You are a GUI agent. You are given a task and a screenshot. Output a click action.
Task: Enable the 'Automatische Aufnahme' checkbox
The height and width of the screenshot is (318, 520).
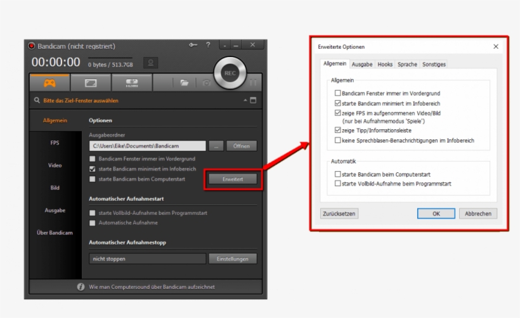pyautogui.click(x=93, y=223)
